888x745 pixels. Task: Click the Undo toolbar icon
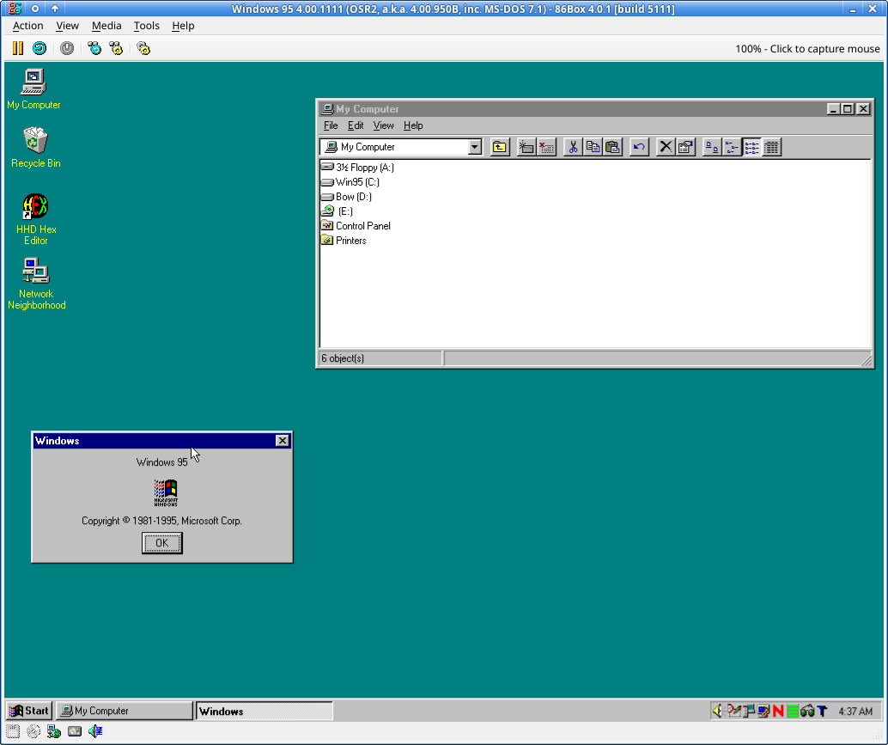pos(640,147)
